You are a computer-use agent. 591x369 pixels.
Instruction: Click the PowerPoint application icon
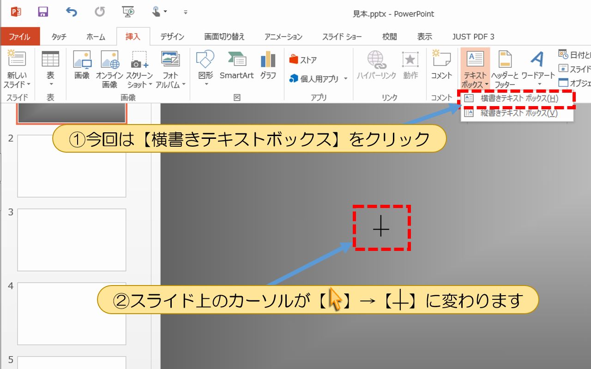coord(16,12)
